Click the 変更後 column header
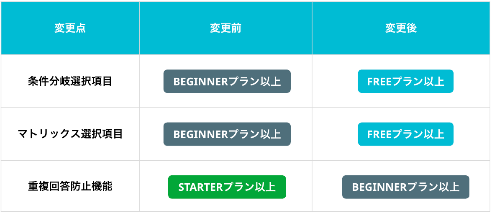 pyautogui.click(x=401, y=28)
